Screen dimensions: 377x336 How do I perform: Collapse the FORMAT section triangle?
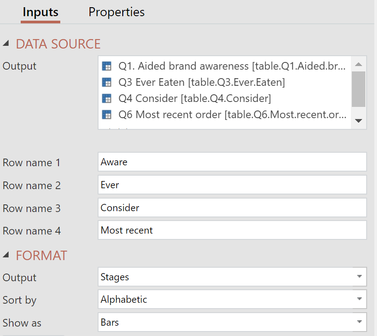6,255
